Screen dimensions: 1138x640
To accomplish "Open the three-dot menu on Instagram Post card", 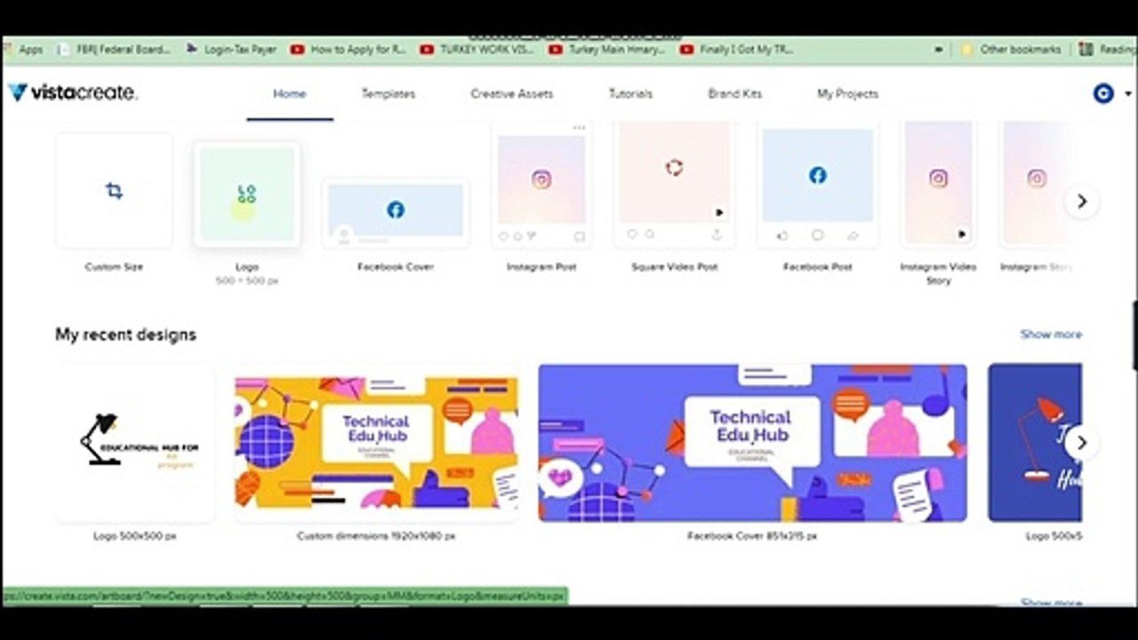I will (x=579, y=128).
